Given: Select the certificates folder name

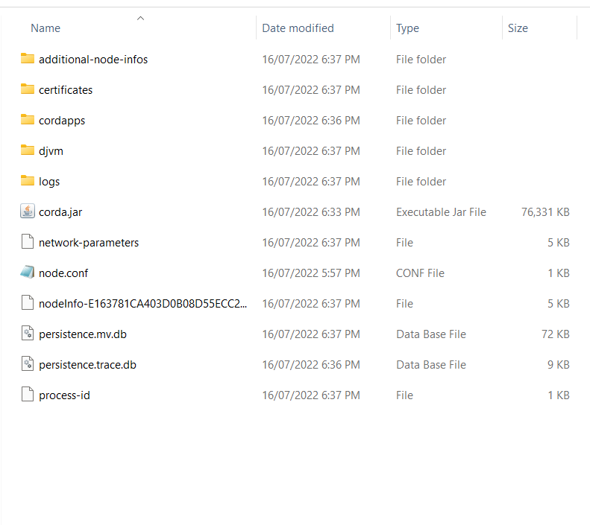Looking at the screenshot, I should pyautogui.click(x=66, y=90).
